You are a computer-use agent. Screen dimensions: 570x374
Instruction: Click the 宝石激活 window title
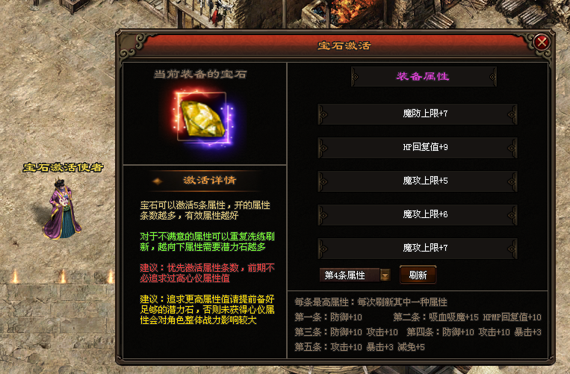pos(344,46)
